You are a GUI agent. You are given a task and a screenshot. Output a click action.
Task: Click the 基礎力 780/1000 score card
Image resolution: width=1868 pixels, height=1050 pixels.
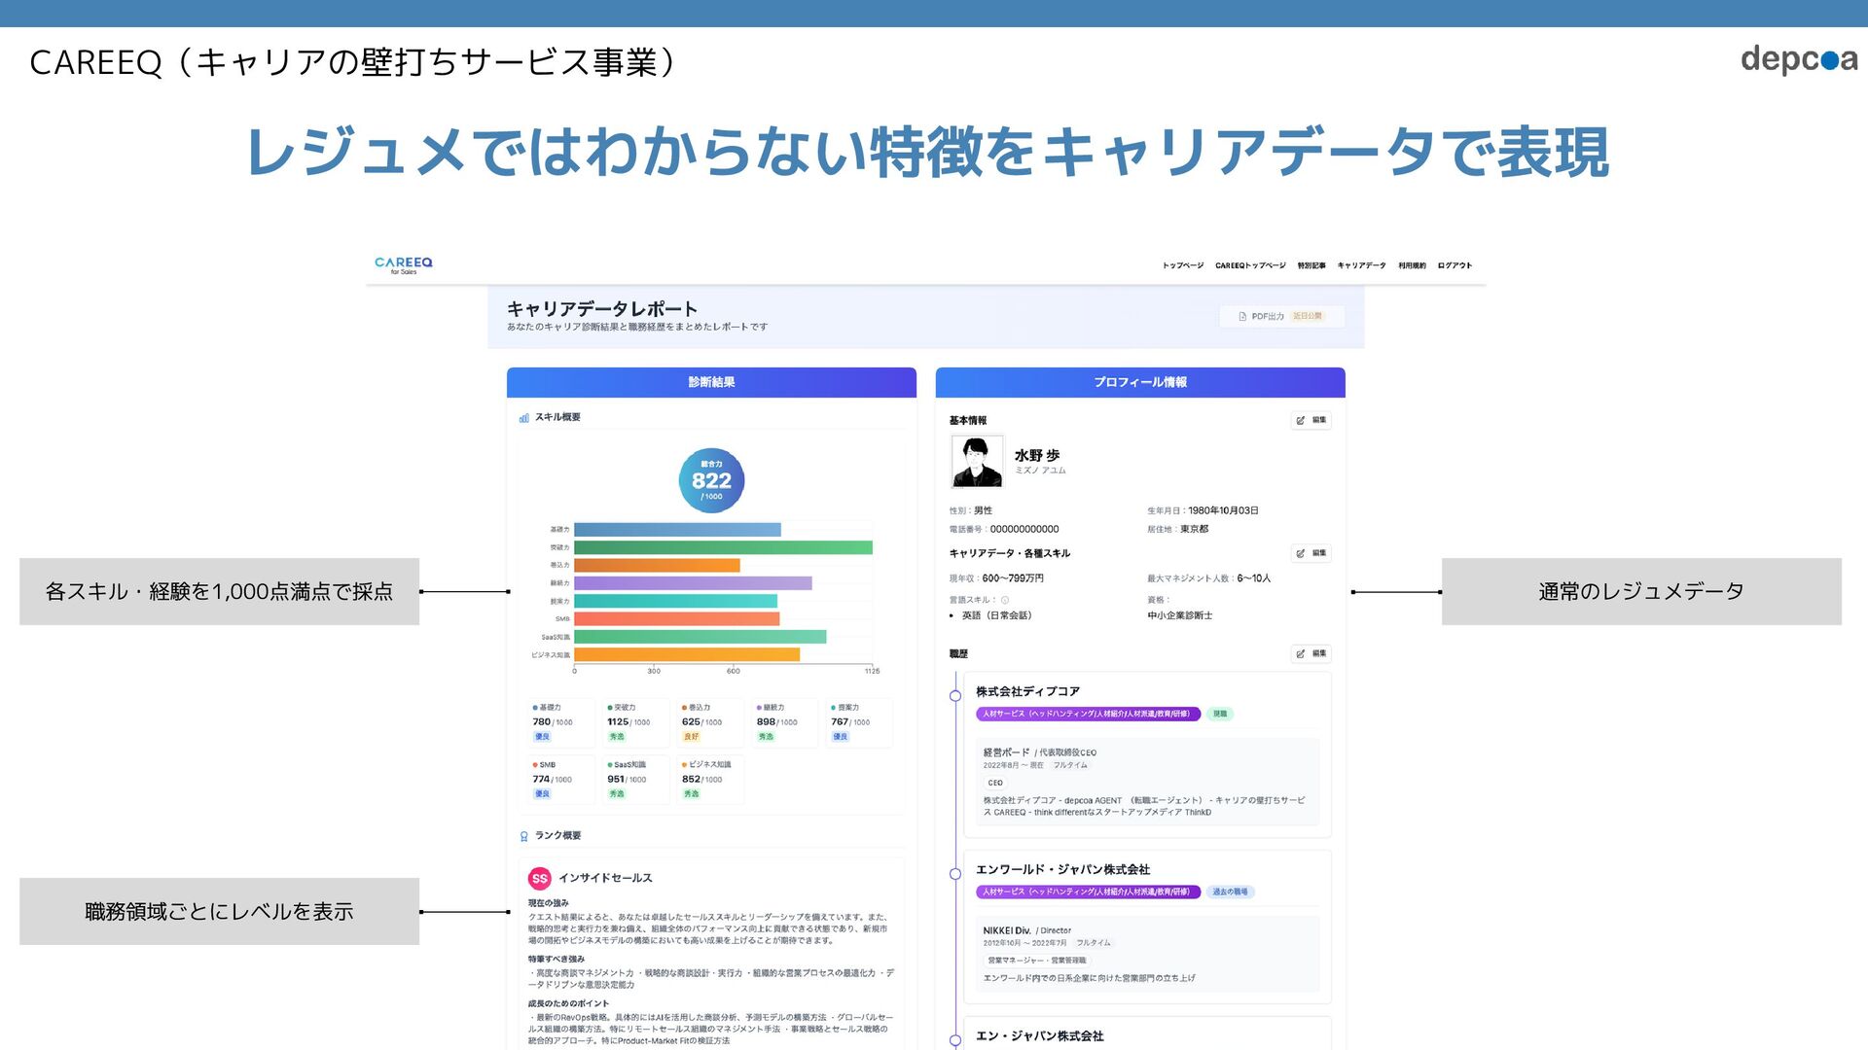(x=559, y=722)
